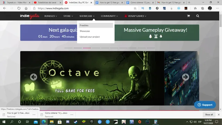Expand the STORE menu

(x=68, y=16)
